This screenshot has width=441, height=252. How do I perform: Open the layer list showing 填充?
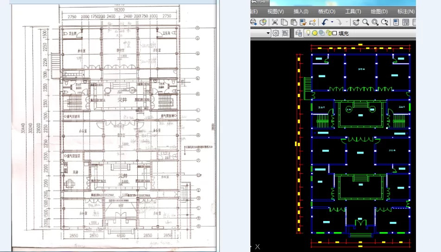pos(344,33)
